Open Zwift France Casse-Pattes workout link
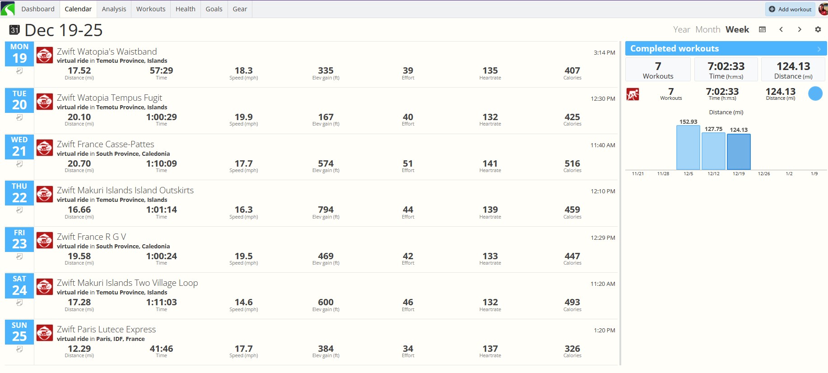828x373 pixels. click(106, 144)
